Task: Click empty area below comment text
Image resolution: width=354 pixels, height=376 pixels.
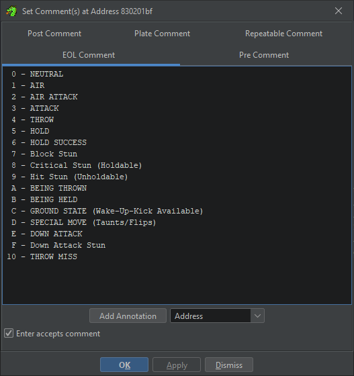Action: click(x=177, y=283)
